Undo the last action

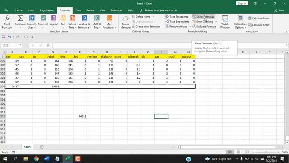pos(9,37)
